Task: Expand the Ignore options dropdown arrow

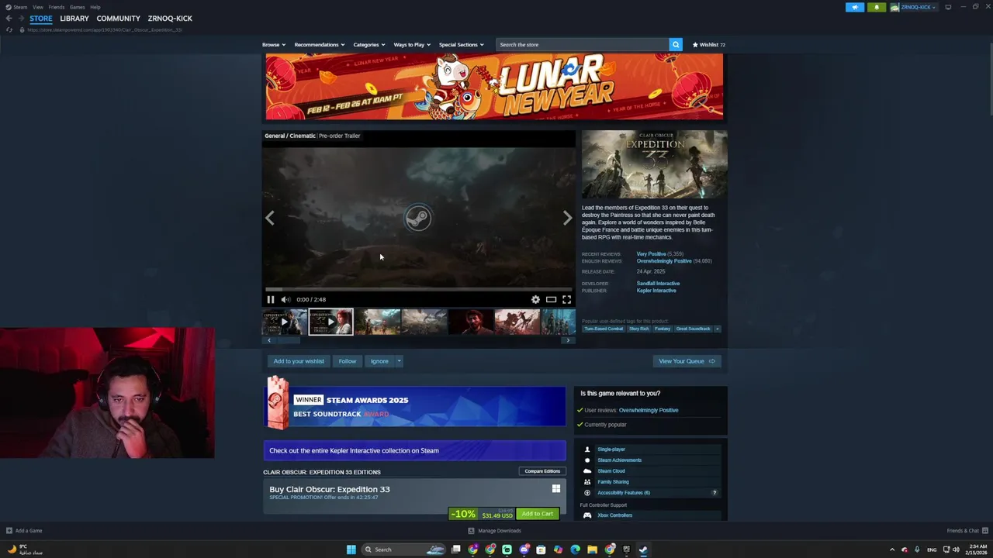Action: pyautogui.click(x=399, y=361)
